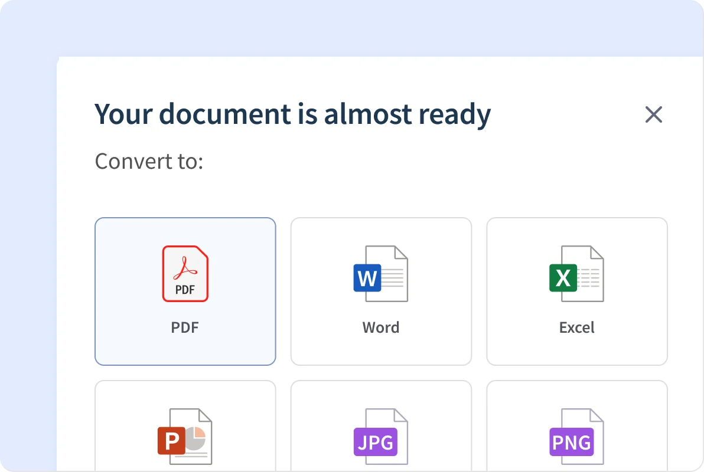The image size is (704, 472).
Task: Select the purple JPG badge
Action: point(374,442)
